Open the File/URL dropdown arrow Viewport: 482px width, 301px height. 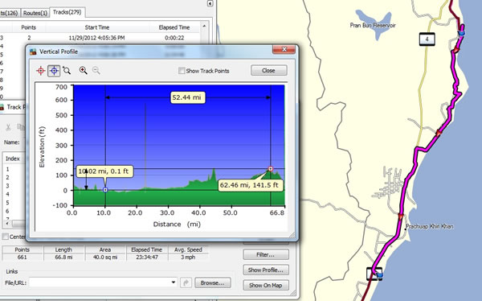pos(174,282)
